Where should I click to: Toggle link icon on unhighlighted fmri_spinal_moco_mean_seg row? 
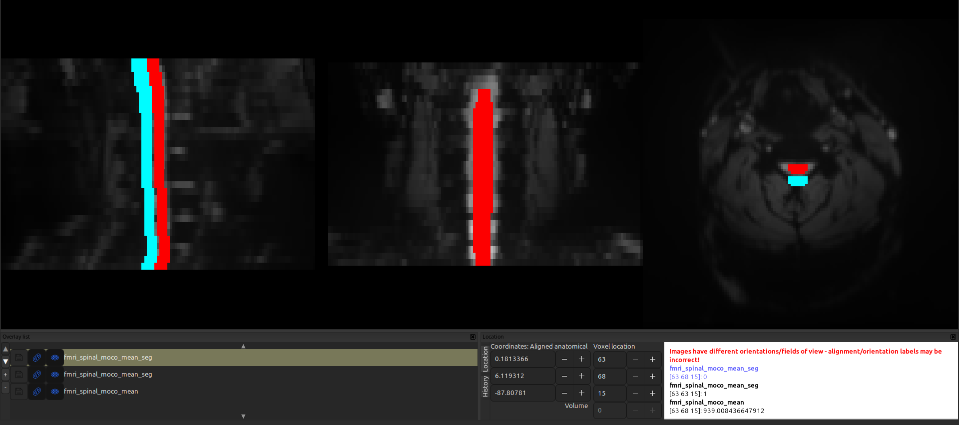[37, 375]
